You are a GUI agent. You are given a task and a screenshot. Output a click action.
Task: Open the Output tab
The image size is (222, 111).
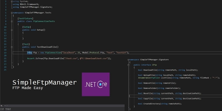[x=8, y=109]
